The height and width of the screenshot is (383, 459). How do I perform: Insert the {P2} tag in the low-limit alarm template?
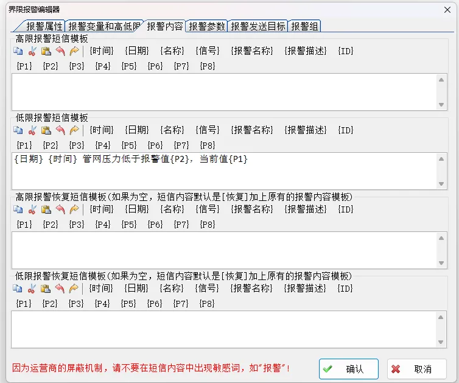point(51,146)
